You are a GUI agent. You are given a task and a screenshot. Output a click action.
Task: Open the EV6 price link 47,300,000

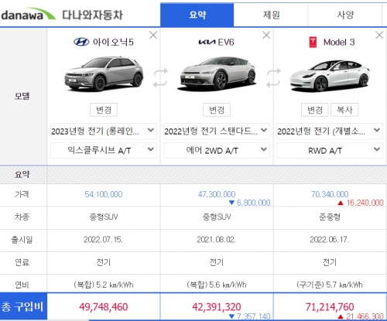217,194
